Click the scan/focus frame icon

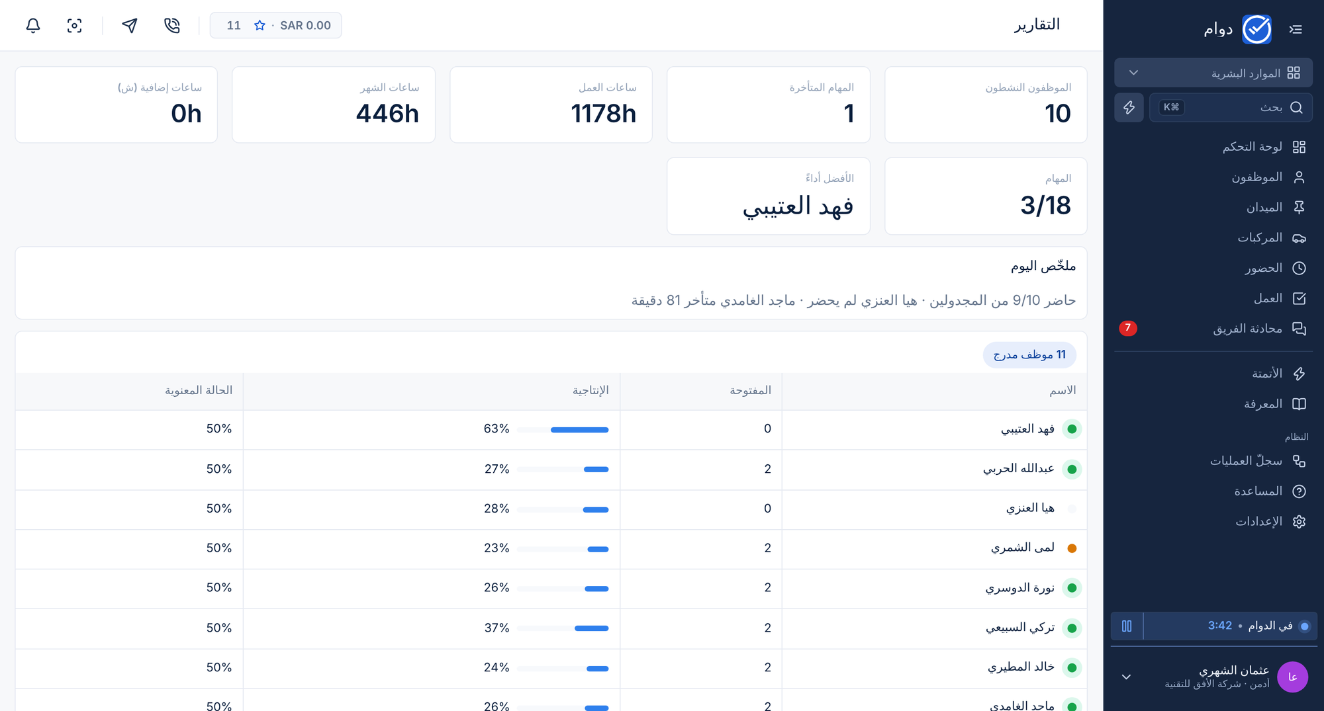[75, 26]
